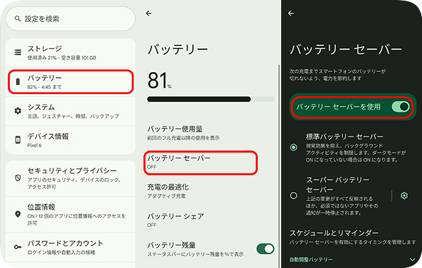422x268 pixels.
Task: Click the Pixel 6 device name text
Action: click(34, 145)
